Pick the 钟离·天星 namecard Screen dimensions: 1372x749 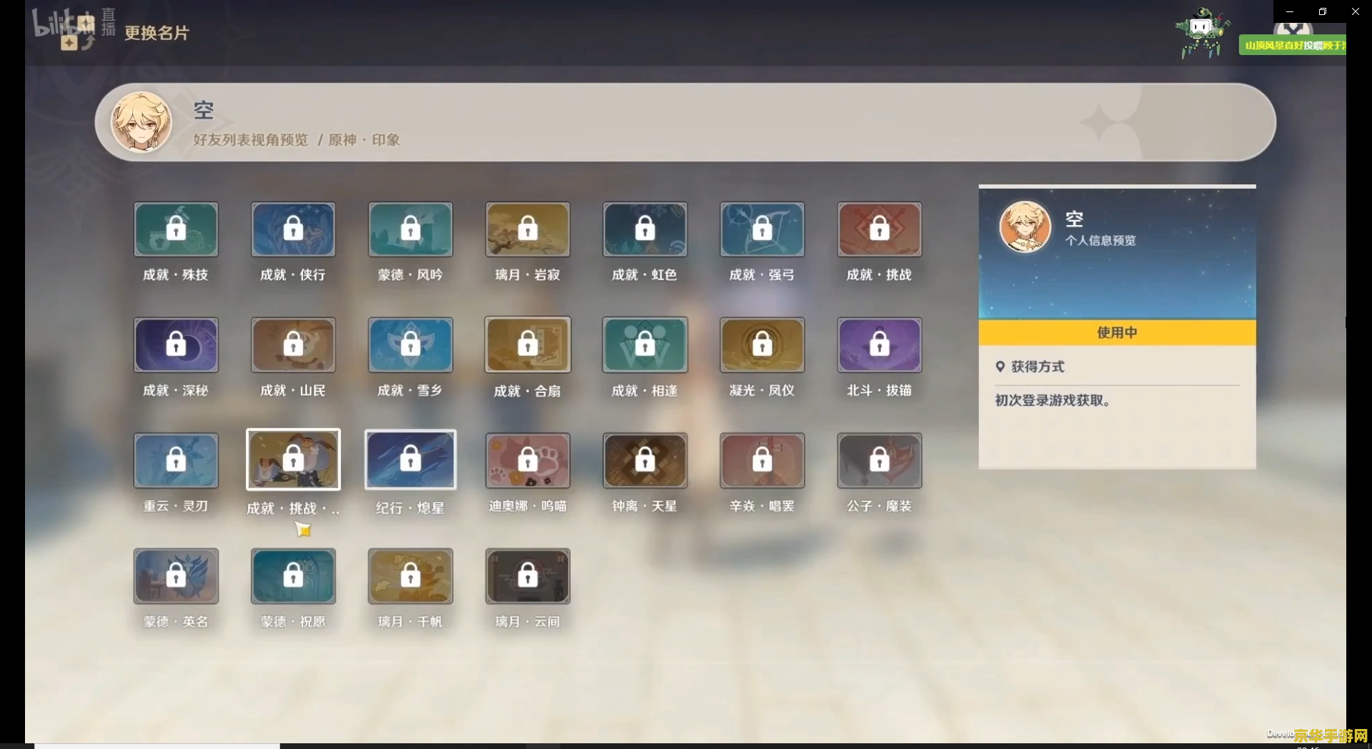[645, 461]
